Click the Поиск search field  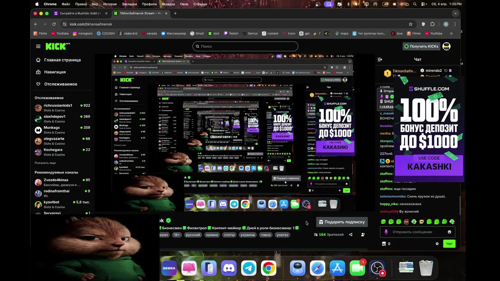click(x=245, y=46)
